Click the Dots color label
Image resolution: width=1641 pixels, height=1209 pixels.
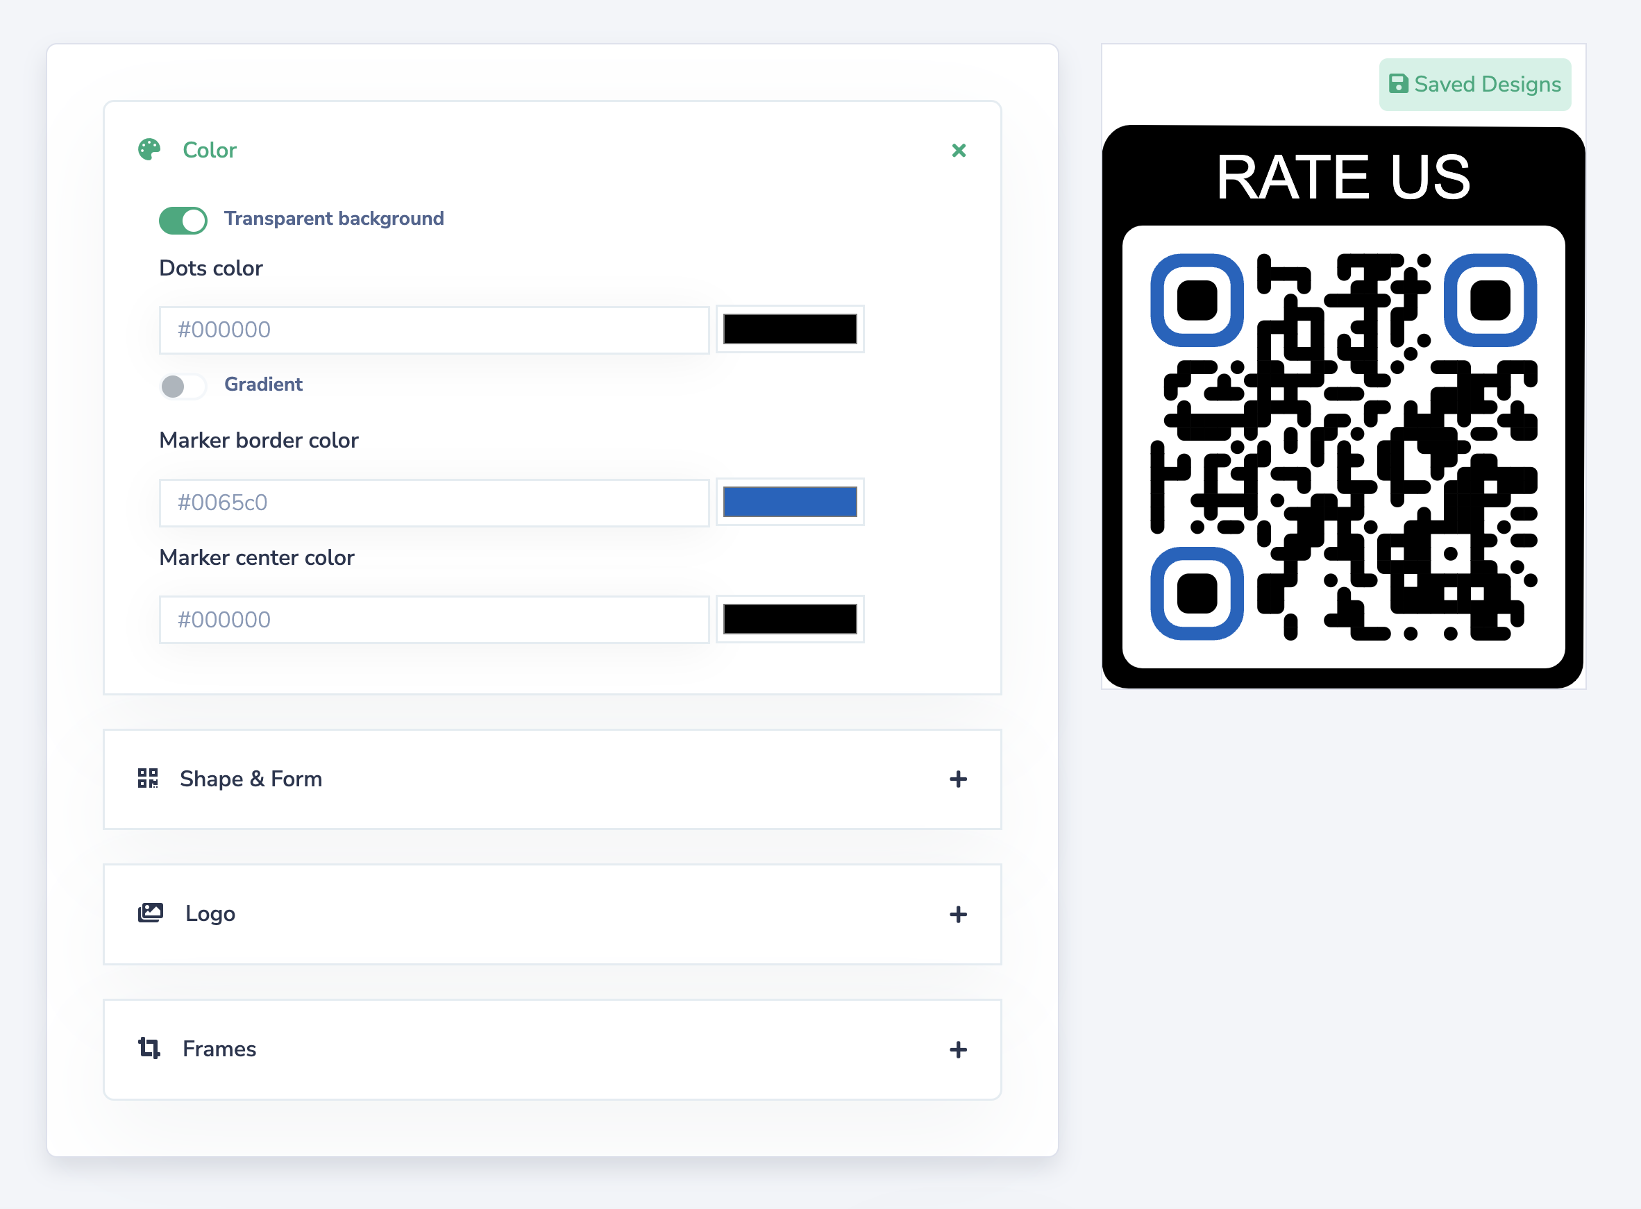(x=211, y=268)
